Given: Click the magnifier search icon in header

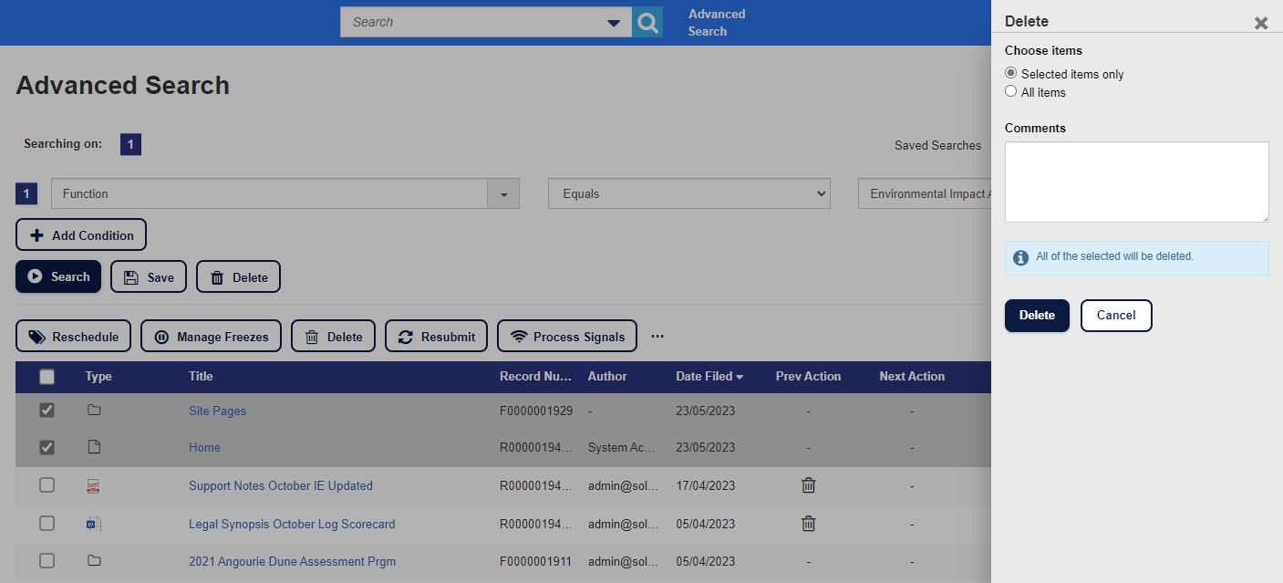Looking at the screenshot, I should 647,22.
